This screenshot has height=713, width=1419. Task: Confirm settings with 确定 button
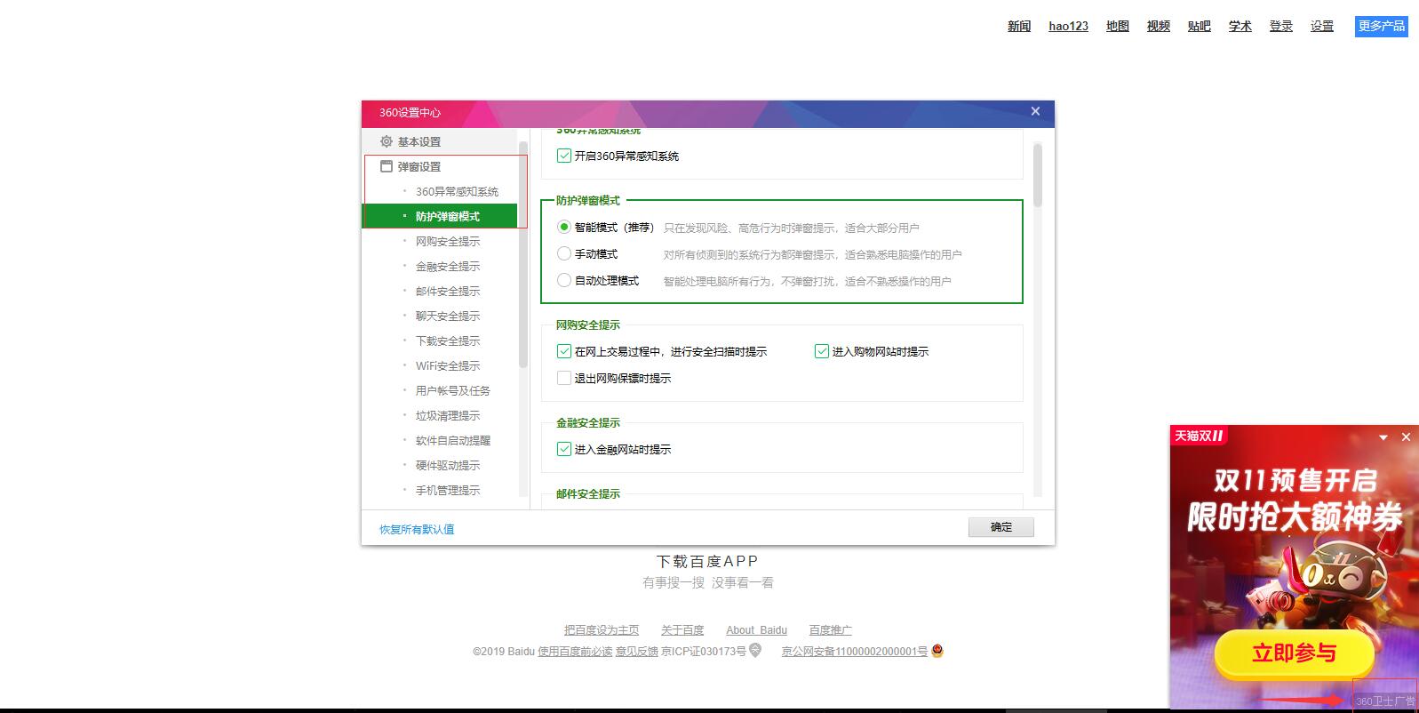pyautogui.click(x=1001, y=527)
